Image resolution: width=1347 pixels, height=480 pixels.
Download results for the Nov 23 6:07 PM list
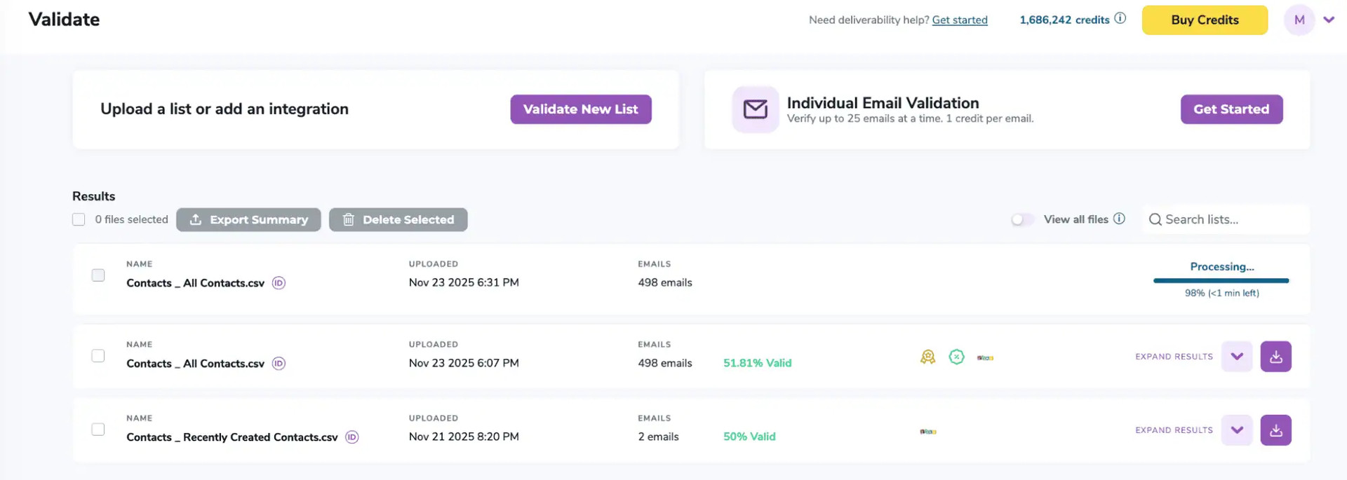point(1275,357)
